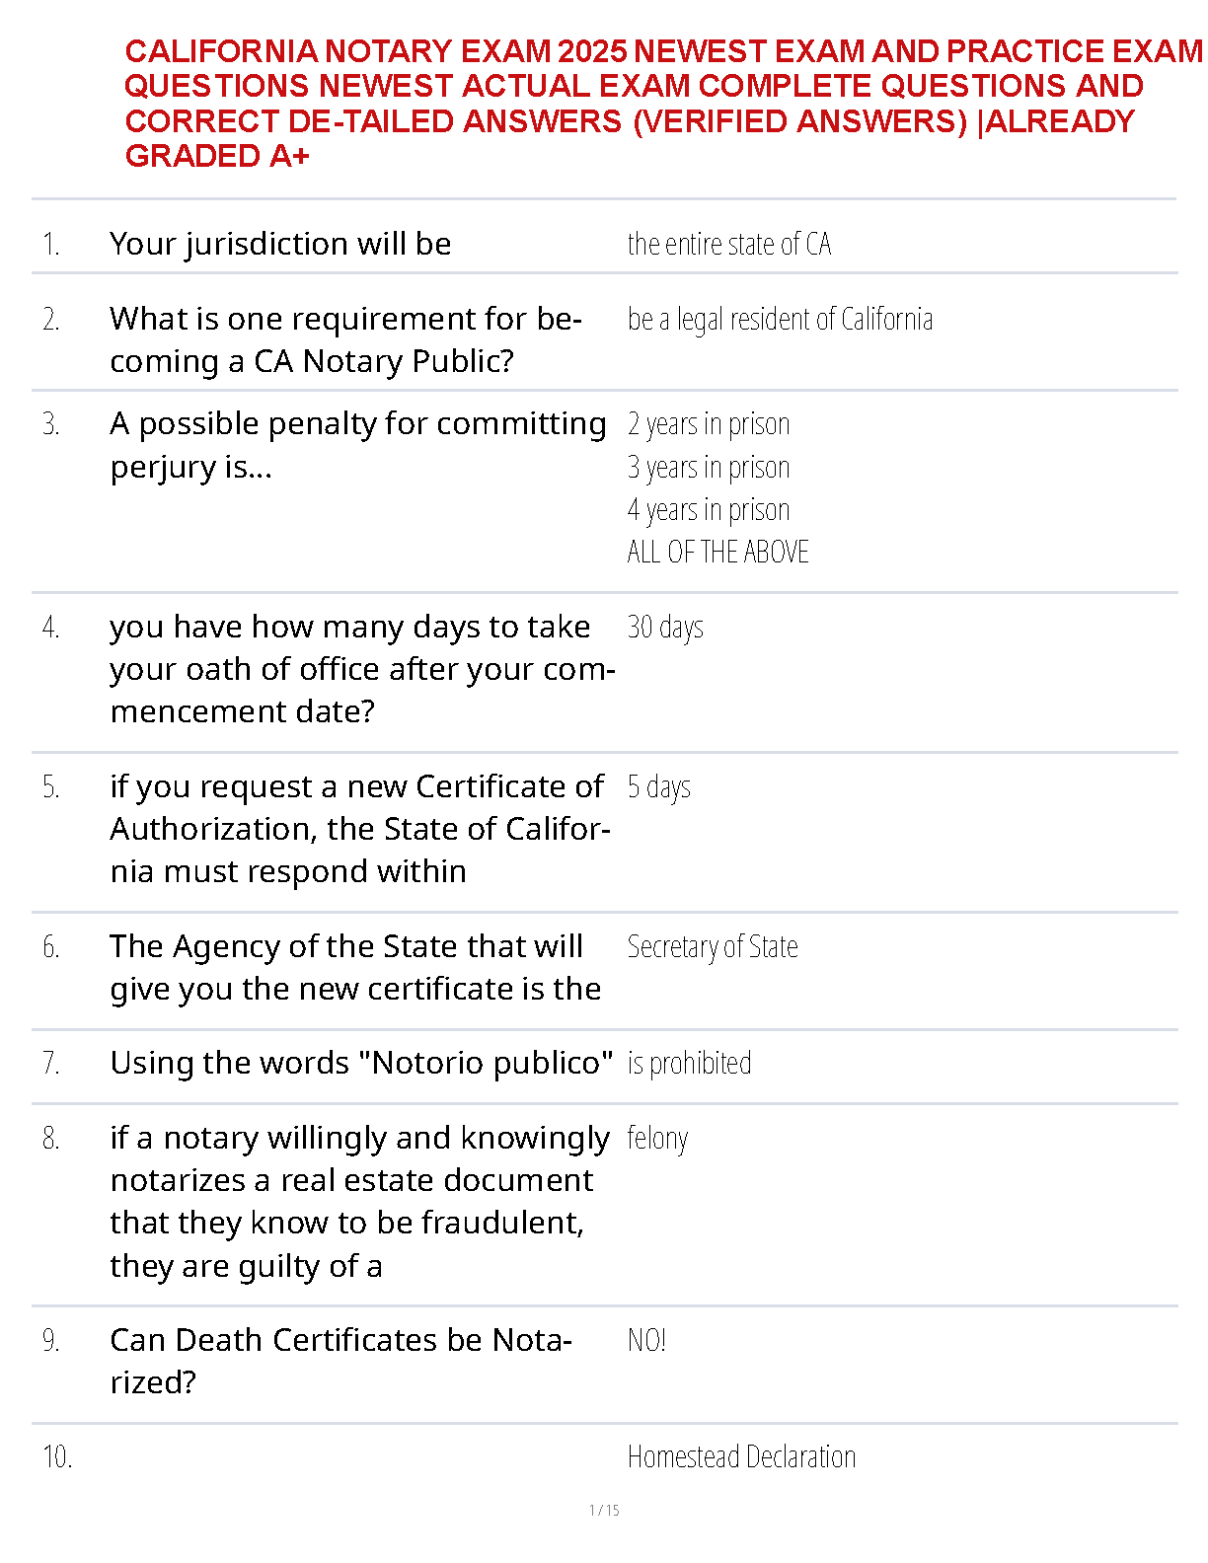Click answer 'be a legal resident of California'

point(780,320)
